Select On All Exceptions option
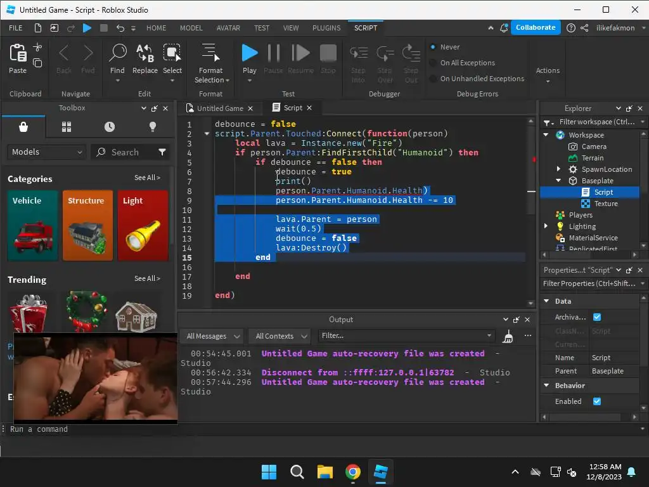 [x=433, y=63]
